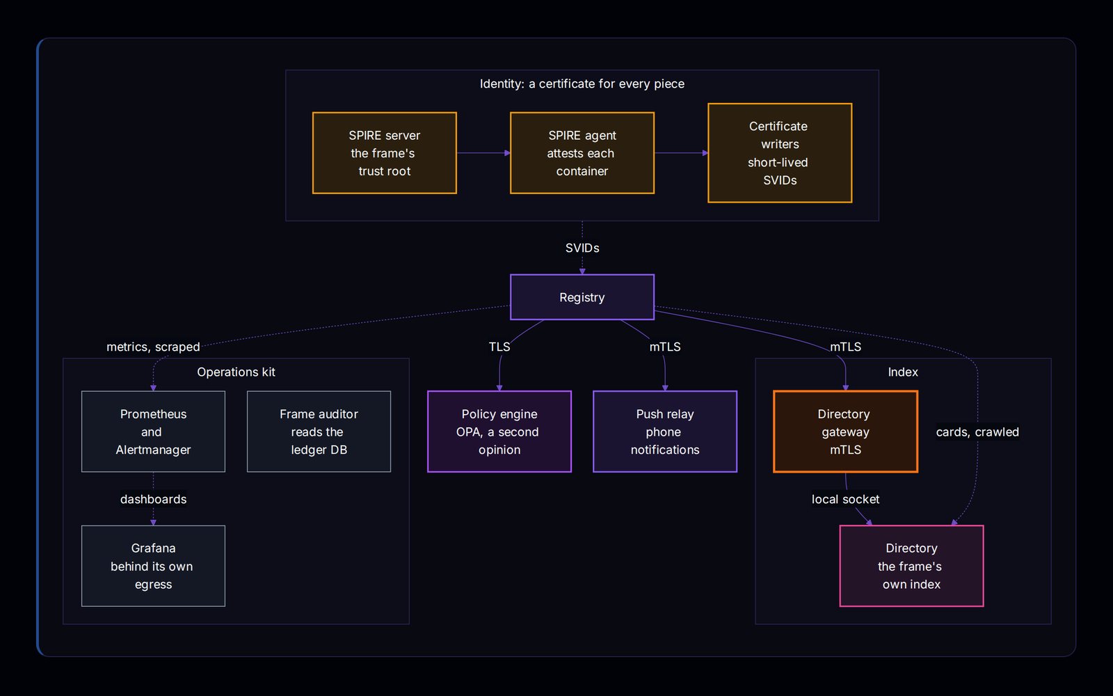
Task: Select the Certificate writers short-lived SVIDs node
Action: tap(780, 153)
